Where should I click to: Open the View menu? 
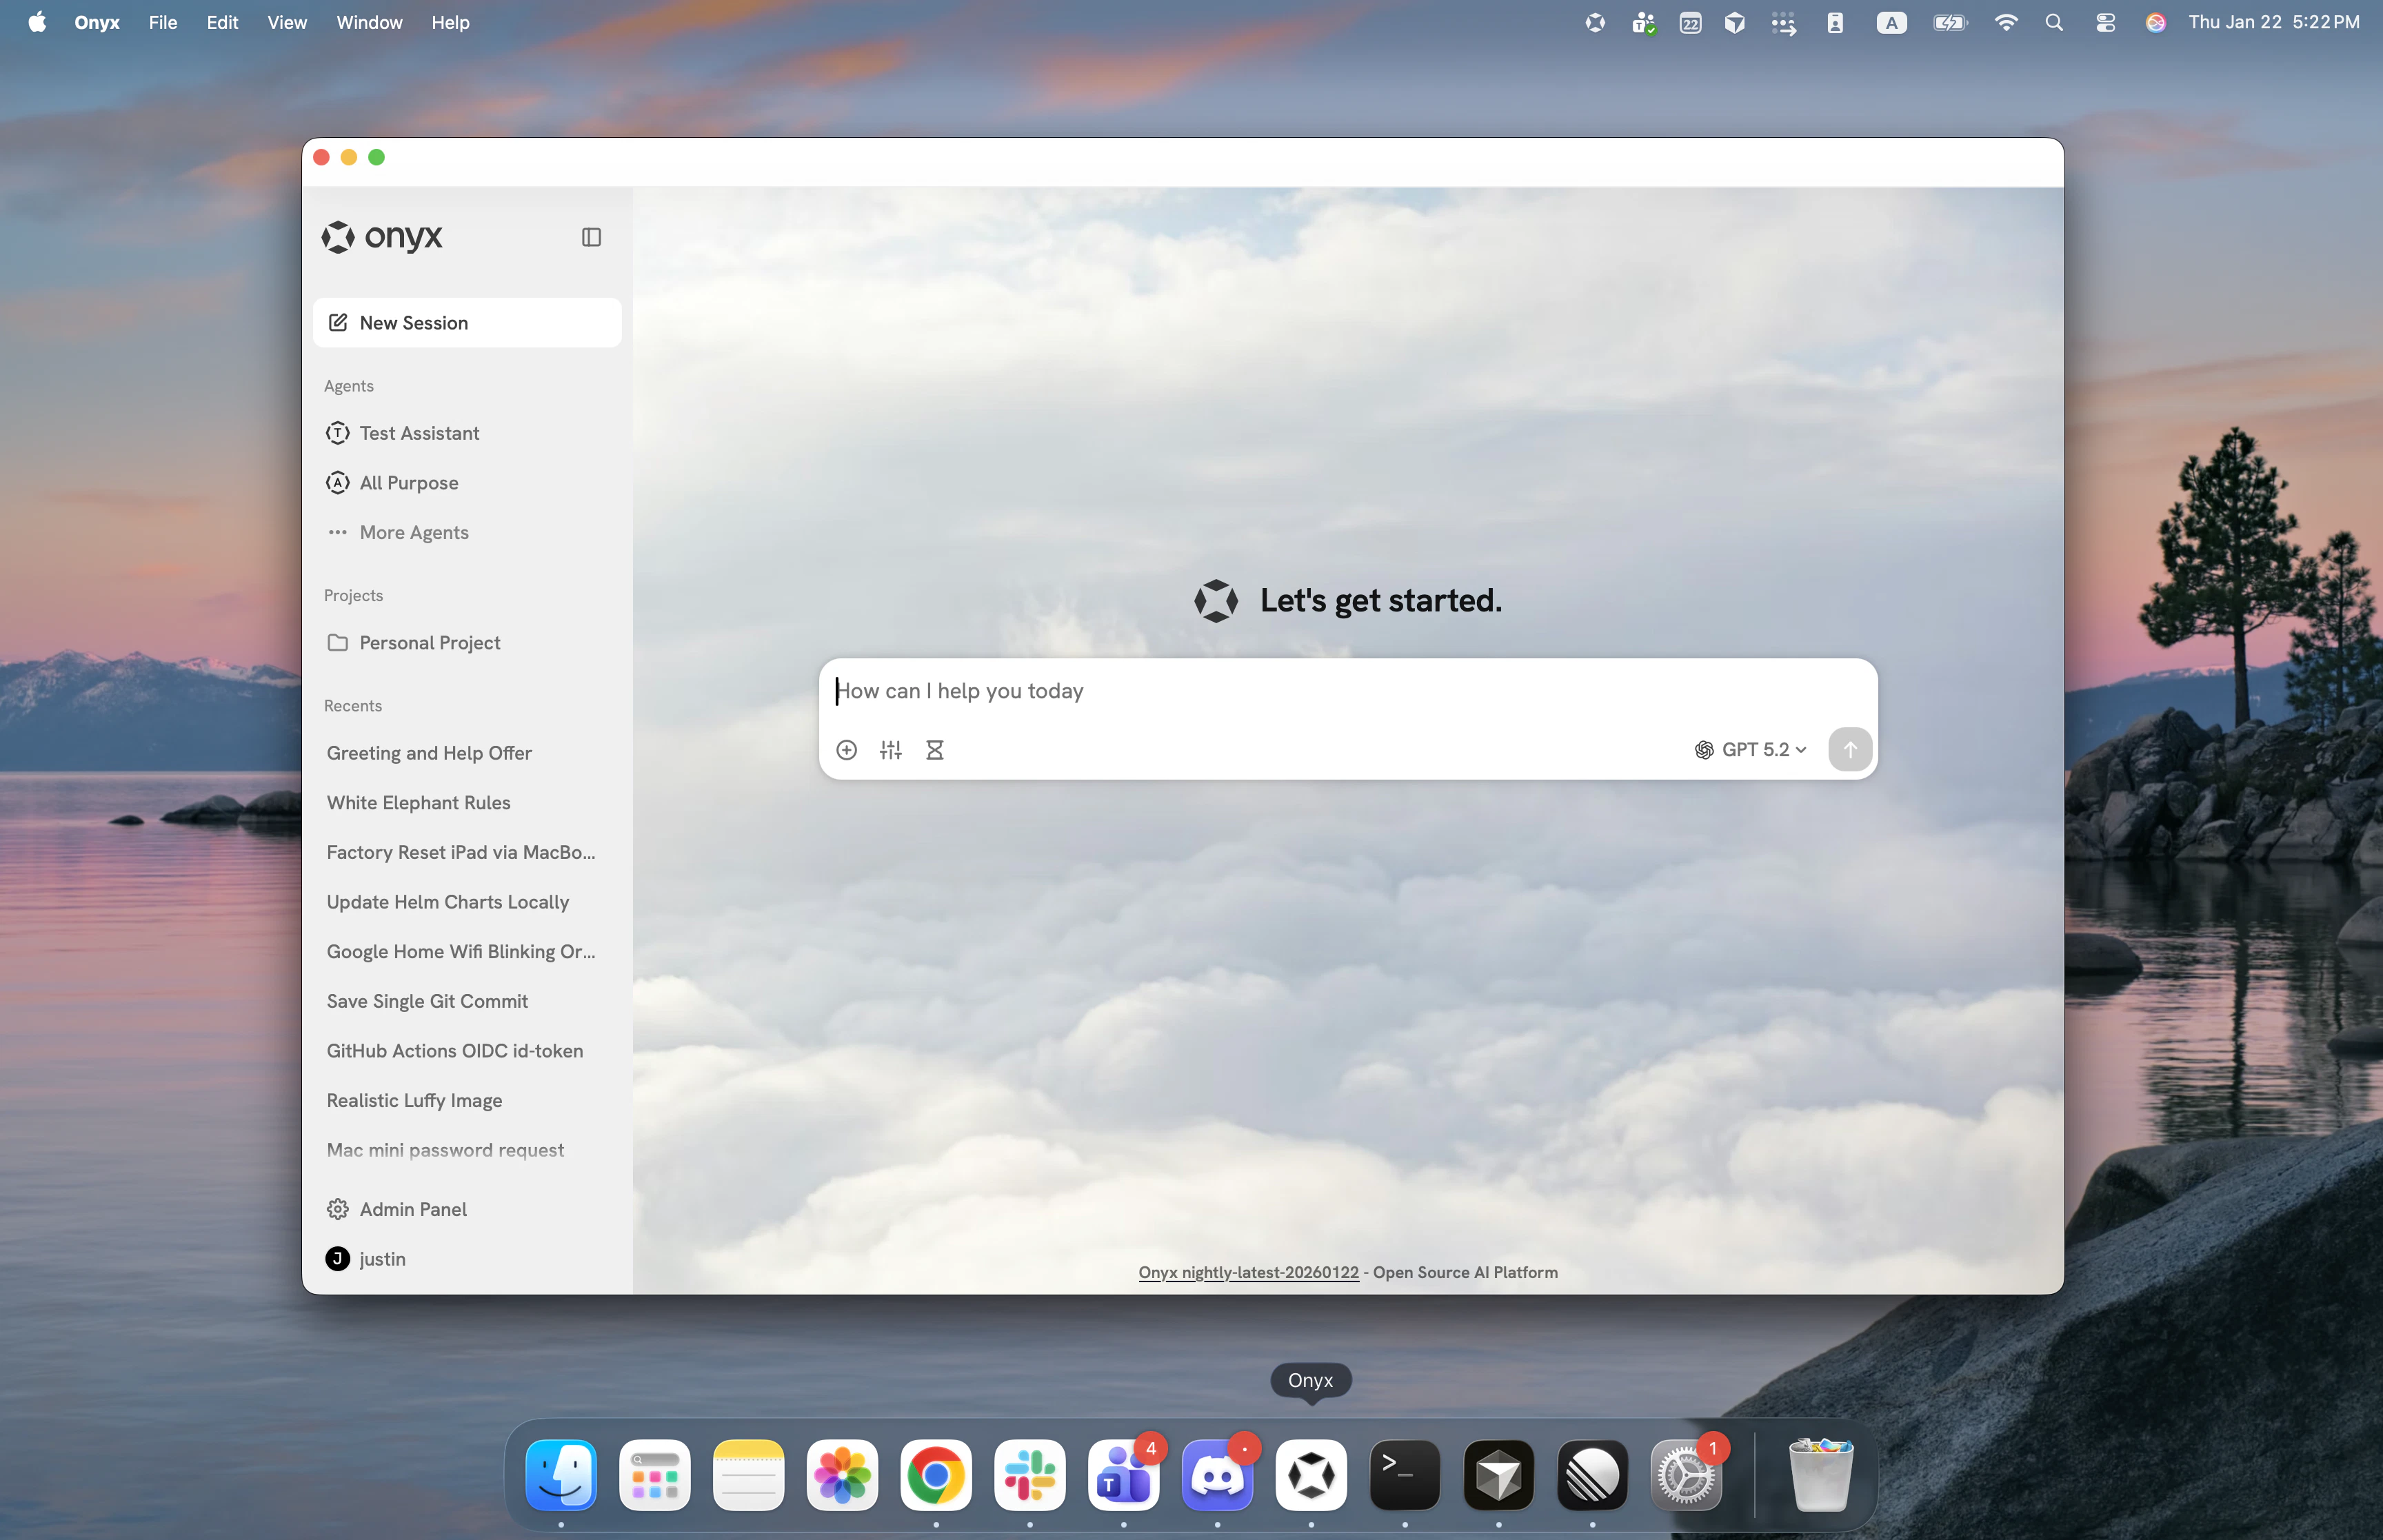[x=286, y=22]
